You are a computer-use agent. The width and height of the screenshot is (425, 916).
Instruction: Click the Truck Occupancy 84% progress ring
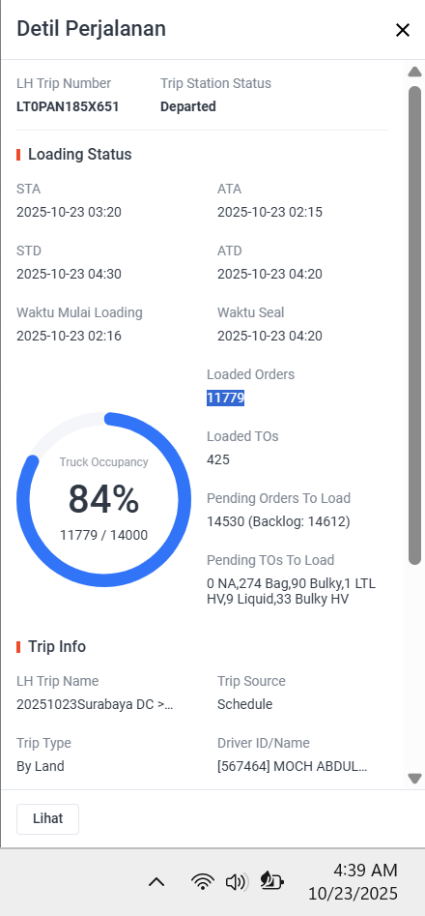pyautogui.click(x=103, y=499)
